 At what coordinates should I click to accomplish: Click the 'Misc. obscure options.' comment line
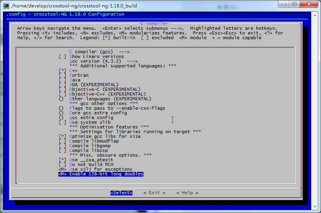pos(111,155)
